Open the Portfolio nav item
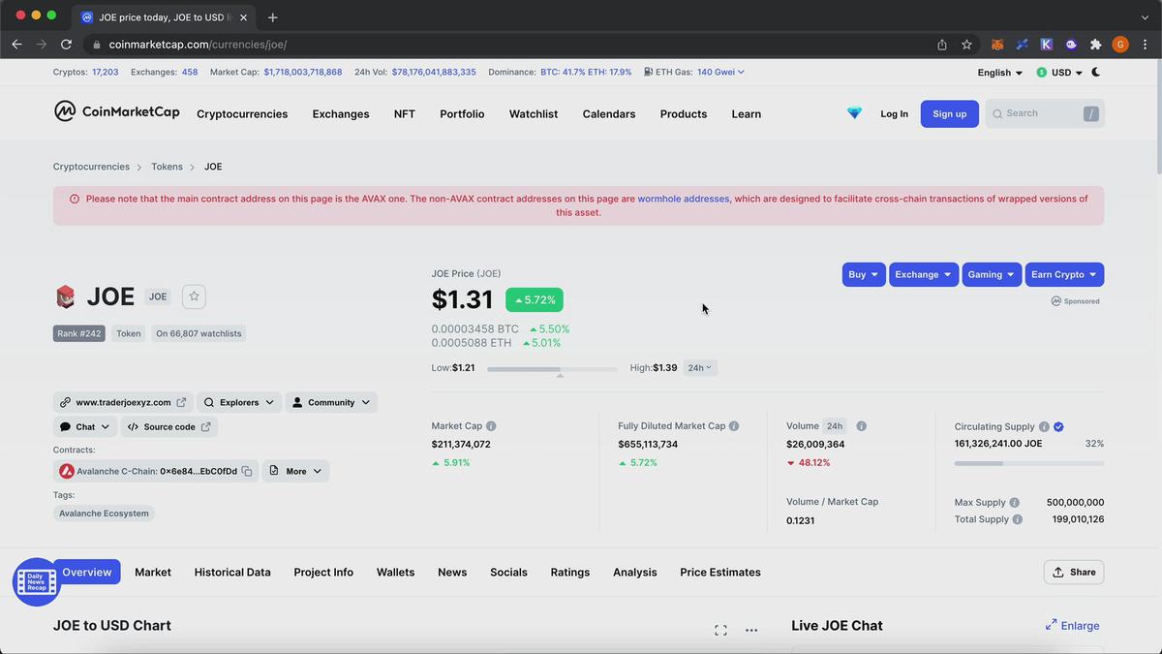This screenshot has height=654, width=1162. [x=462, y=113]
